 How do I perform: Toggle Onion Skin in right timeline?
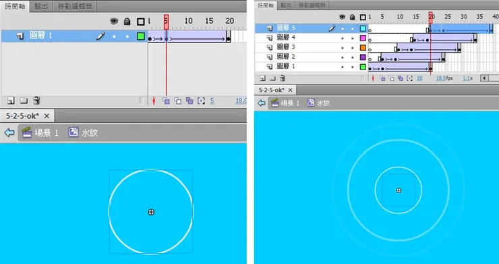(x=382, y=78)
